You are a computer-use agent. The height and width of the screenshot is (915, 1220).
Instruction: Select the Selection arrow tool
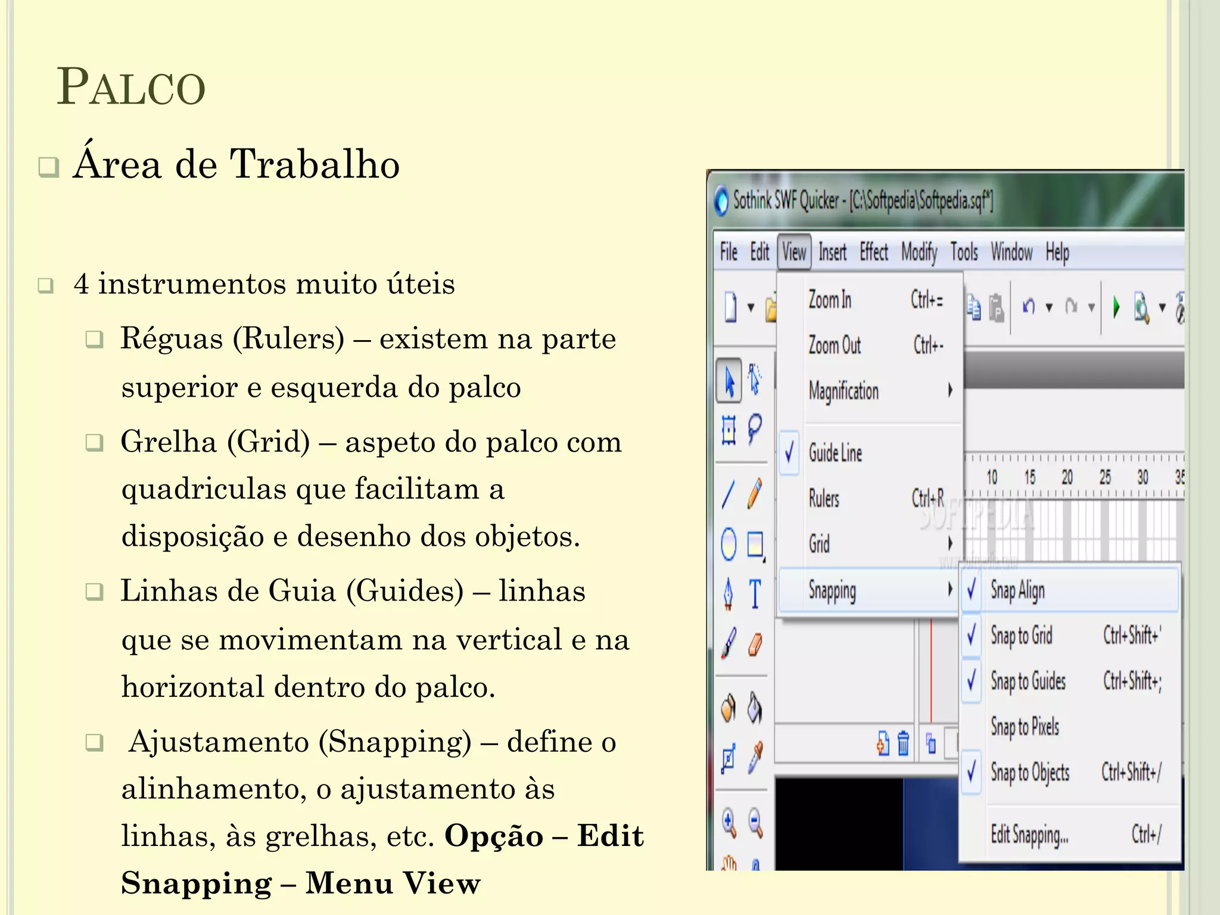(729, 380)
